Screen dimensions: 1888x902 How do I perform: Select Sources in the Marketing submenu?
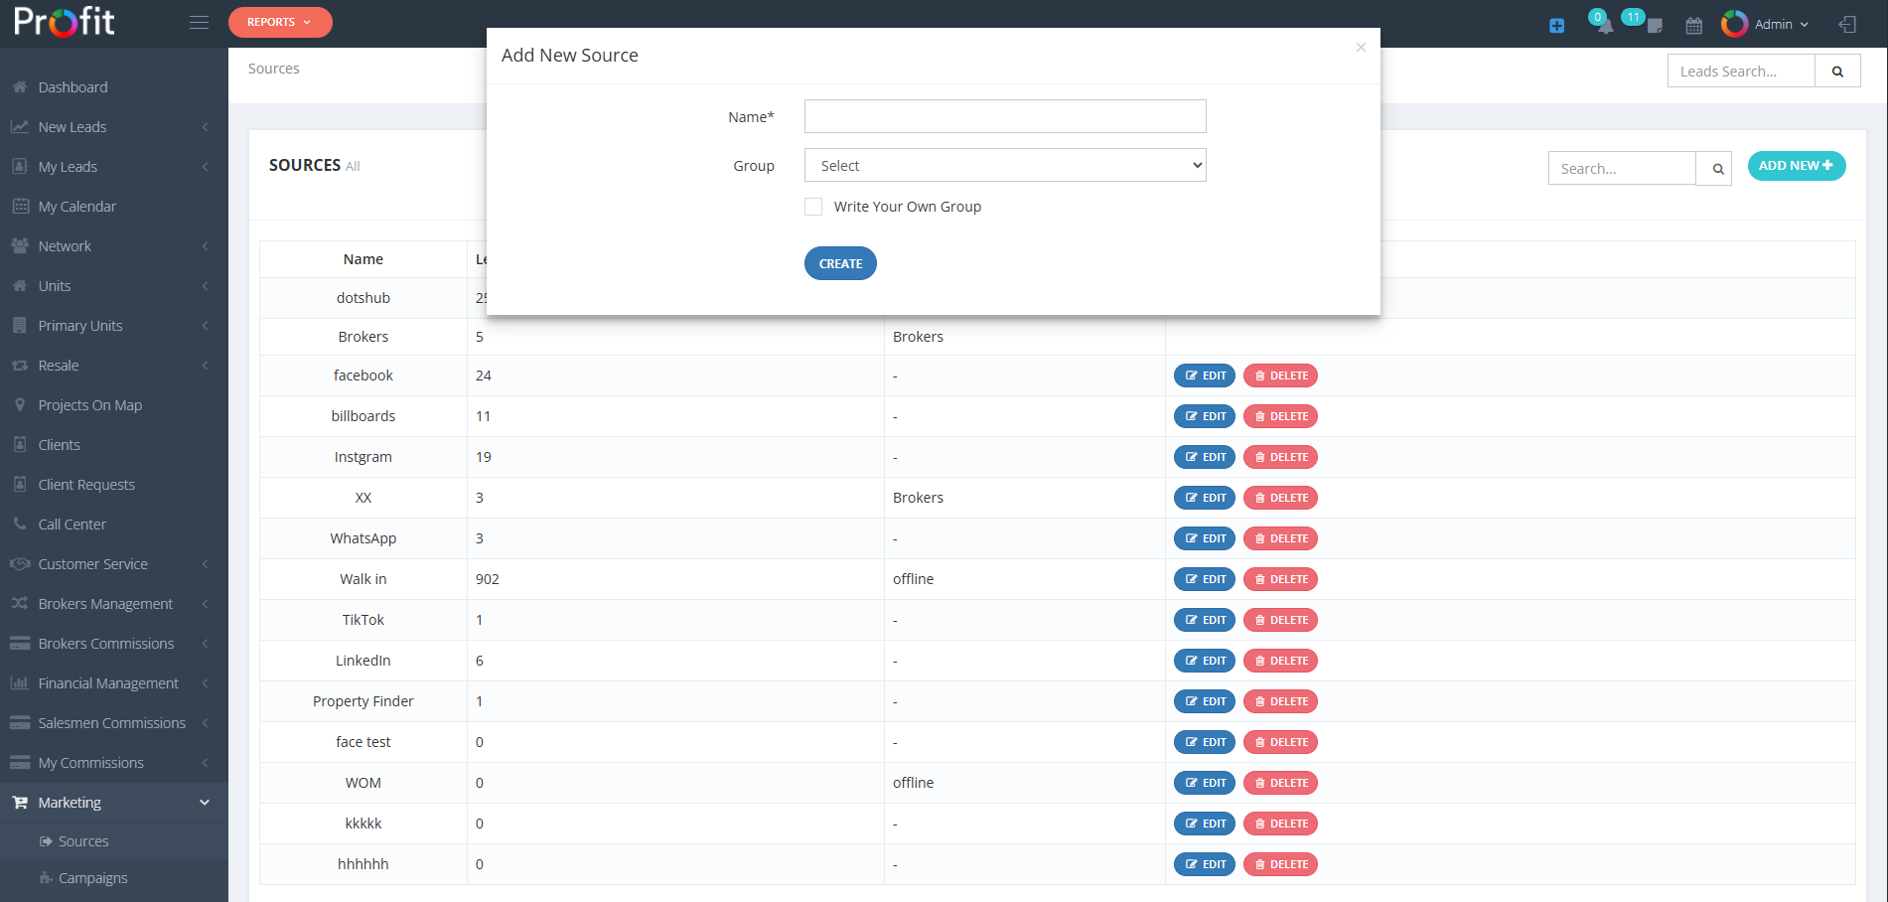pos(83,840)
